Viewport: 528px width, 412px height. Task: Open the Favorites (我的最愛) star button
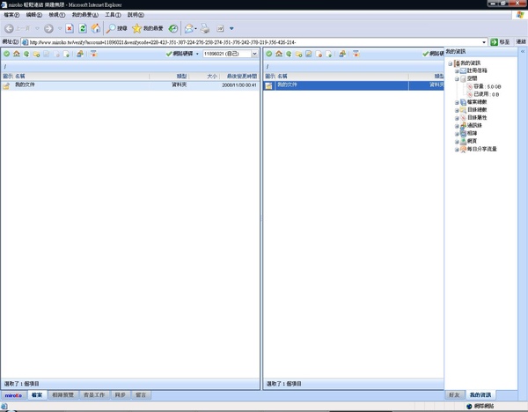click(x=148, y=29)
